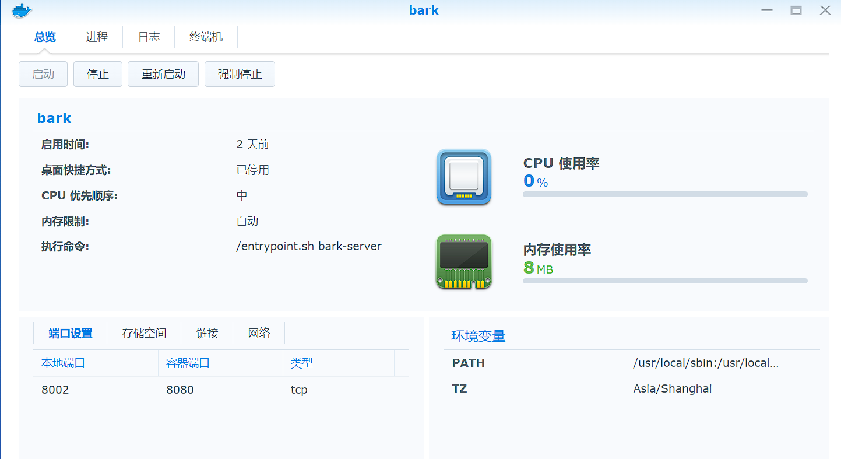The height and width of the screenshot is (459, 841).
Task: Open the 终端机 tab
Action: 205,37
